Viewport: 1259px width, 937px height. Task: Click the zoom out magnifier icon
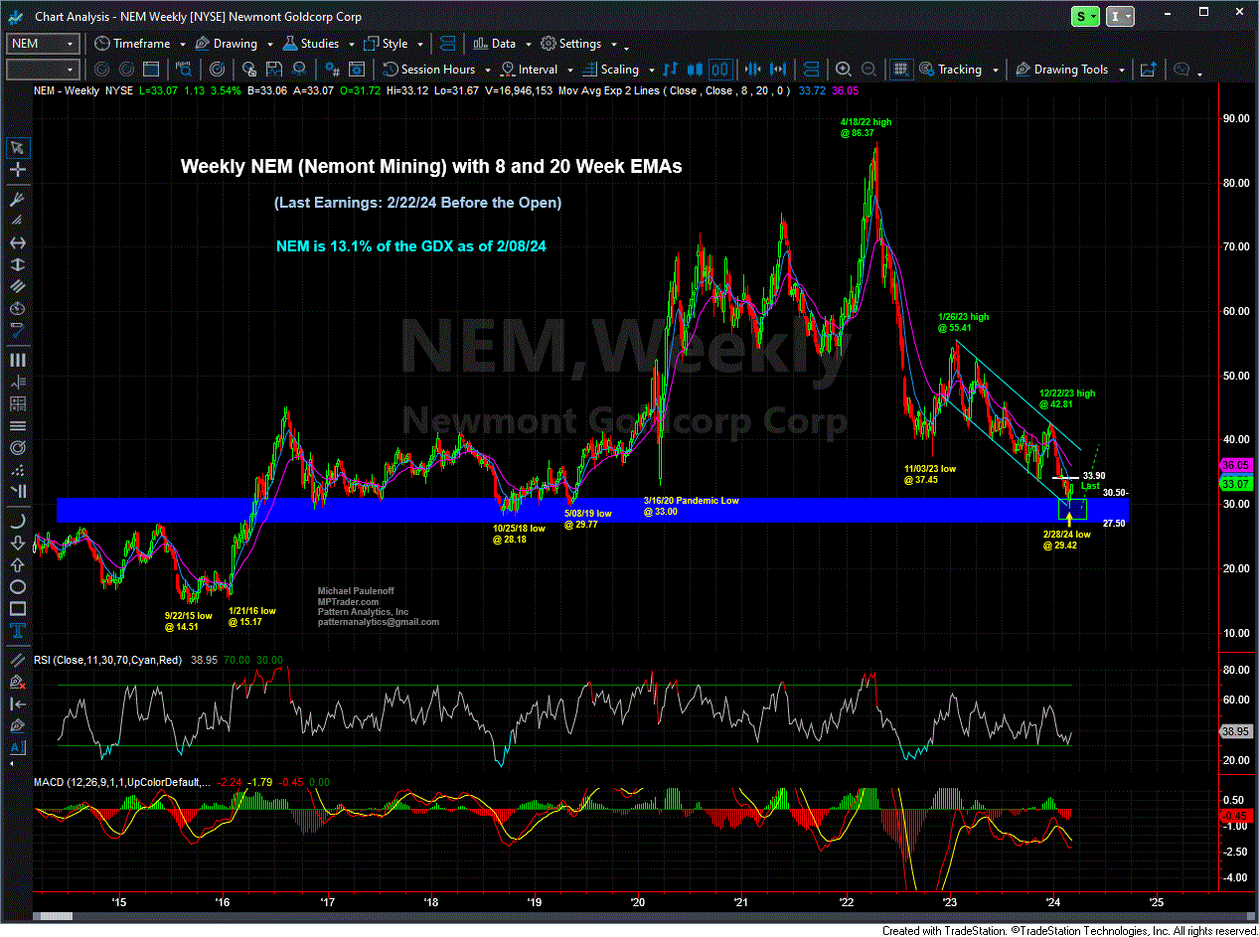[x=868, y=70]
